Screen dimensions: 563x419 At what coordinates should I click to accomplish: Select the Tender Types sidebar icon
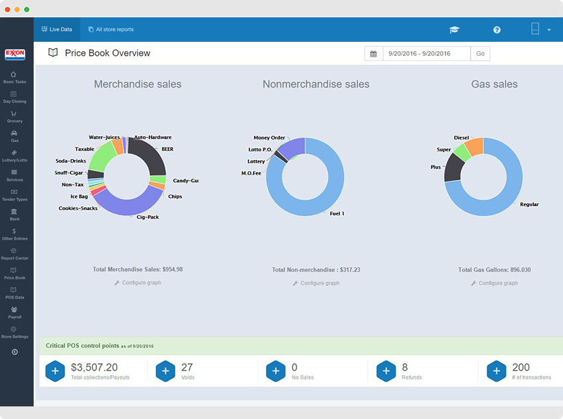click(x=15, y=194)
